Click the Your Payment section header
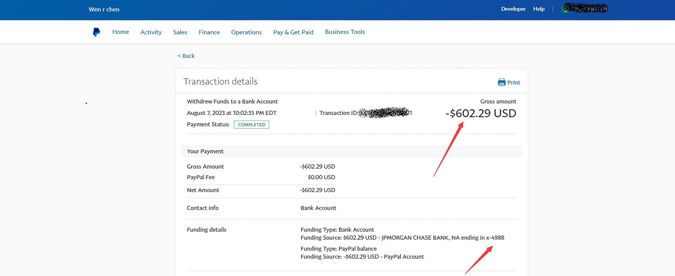Image resolution: width=675 pixels, height=276 pixels. click(x=205, y=151)
